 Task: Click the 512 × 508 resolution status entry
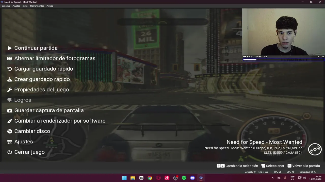click(263, 172)
